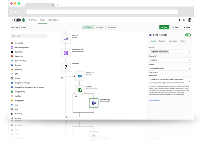
Task: Switch to the History tab
Action: pos(183,41)
